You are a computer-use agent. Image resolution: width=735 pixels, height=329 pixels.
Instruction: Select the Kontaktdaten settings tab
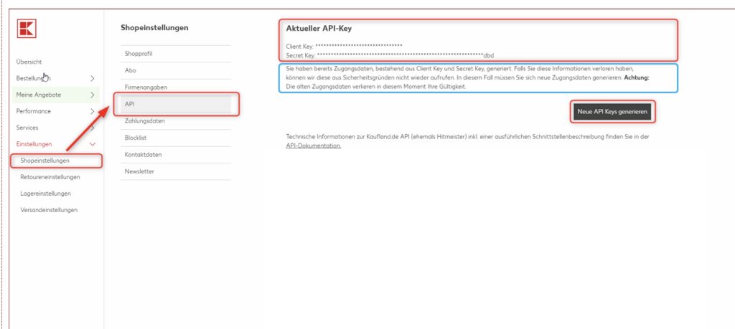176,155
